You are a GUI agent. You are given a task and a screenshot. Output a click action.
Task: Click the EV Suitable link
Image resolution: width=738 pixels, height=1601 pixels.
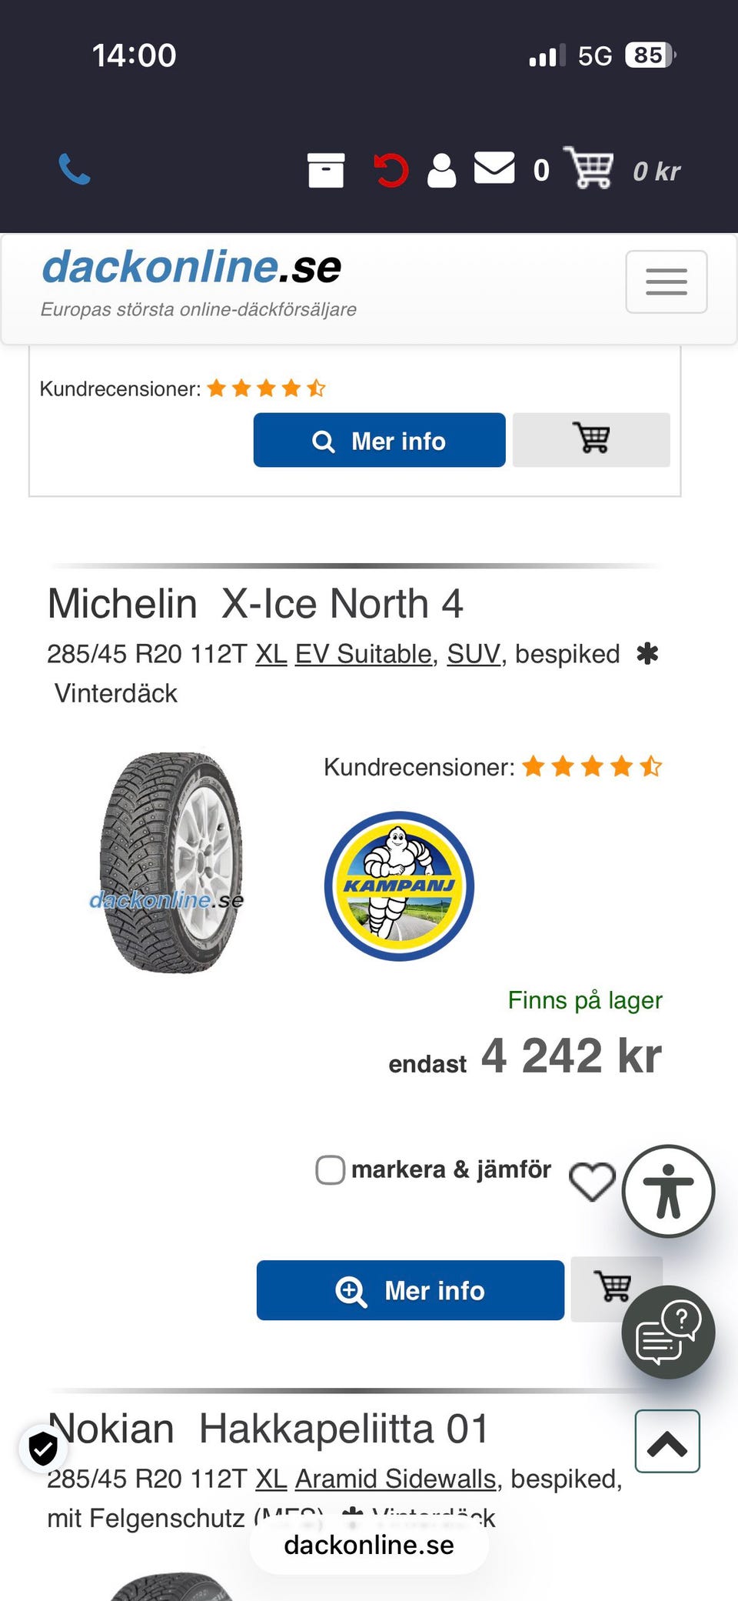[x=364, y=654]
